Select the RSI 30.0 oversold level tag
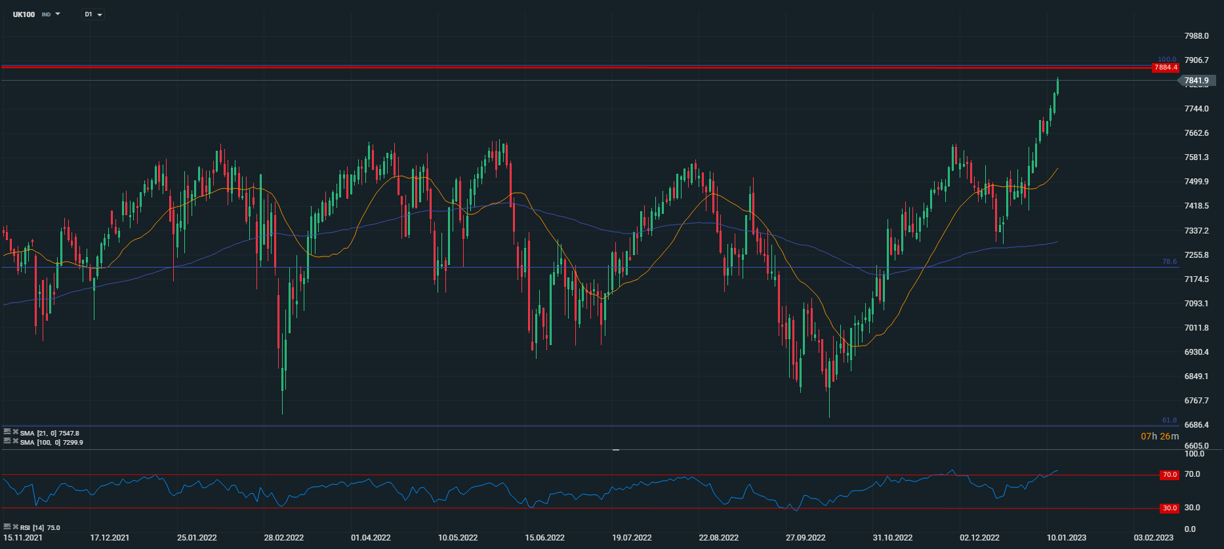Image resolution: width=1224 pixels, height=549 pixels. (1170, 508)
